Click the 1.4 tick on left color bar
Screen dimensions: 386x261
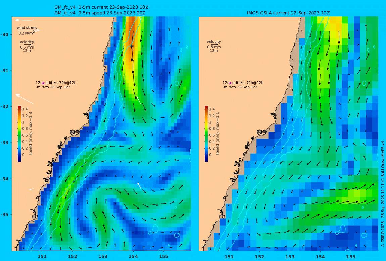tap(25, 109)
